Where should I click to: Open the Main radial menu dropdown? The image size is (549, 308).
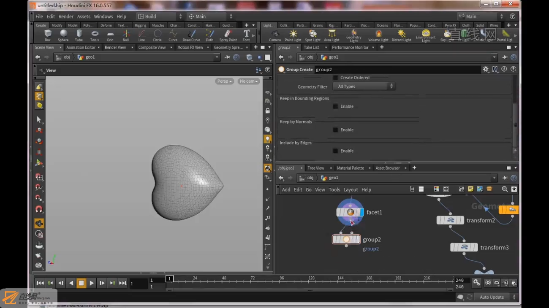(x=210, y=16)
